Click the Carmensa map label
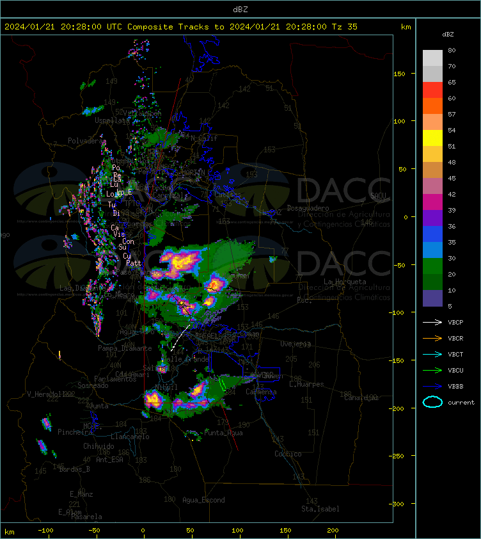This screenshot has height=539, width=481. coord(261,392)
